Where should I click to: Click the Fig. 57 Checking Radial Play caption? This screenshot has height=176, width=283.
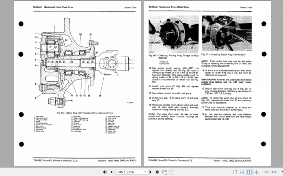coord(224,54)
